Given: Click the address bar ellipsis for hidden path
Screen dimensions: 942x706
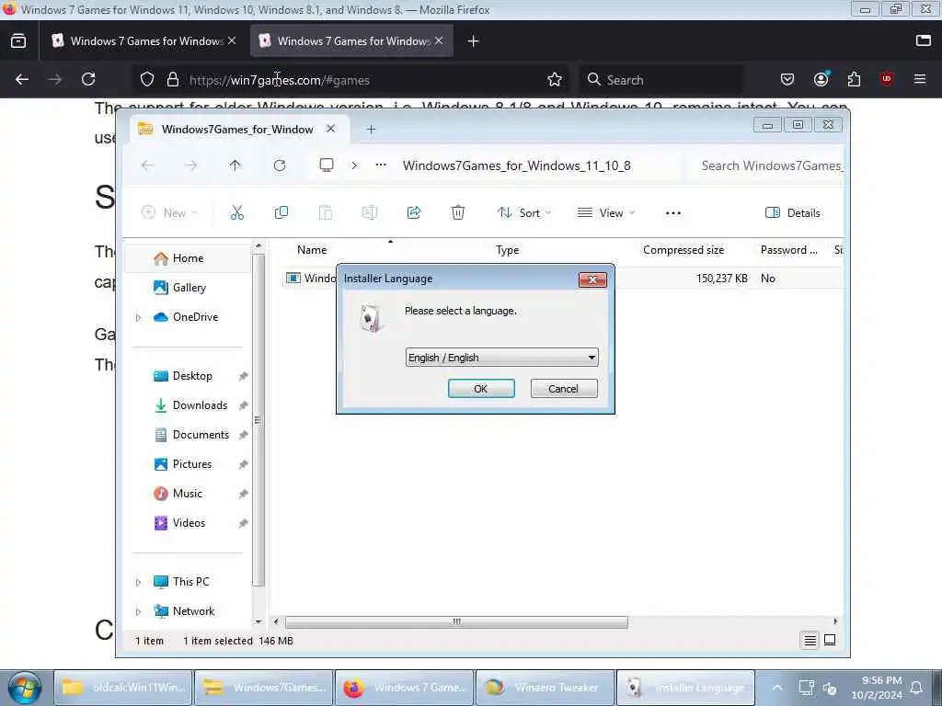Looking at the screenshot, I should point(381,165).
